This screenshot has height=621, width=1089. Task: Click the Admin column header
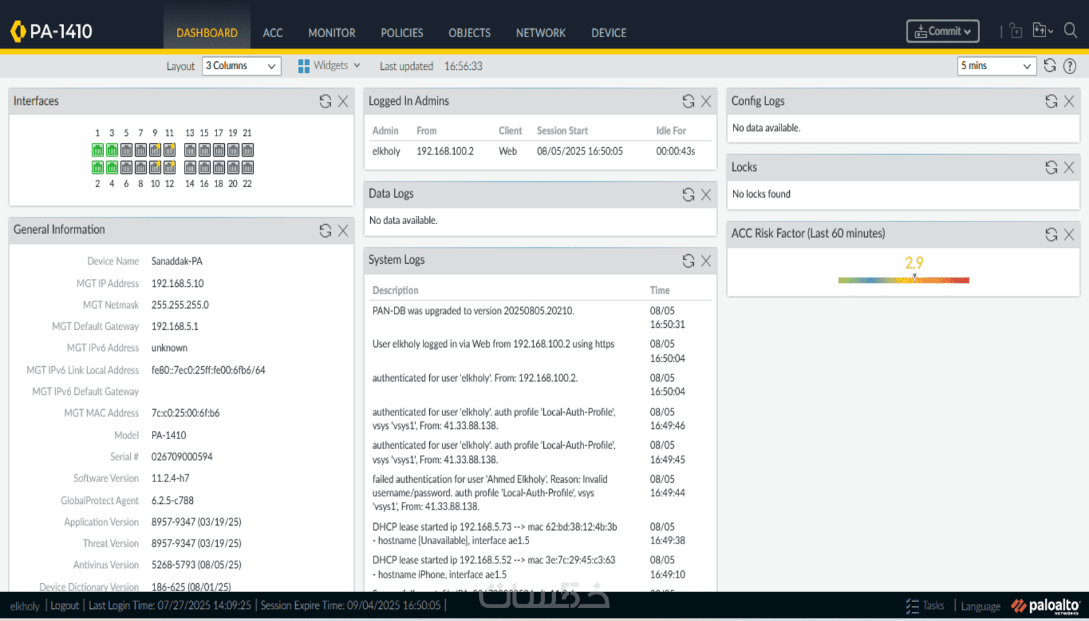tap(385, 131)
